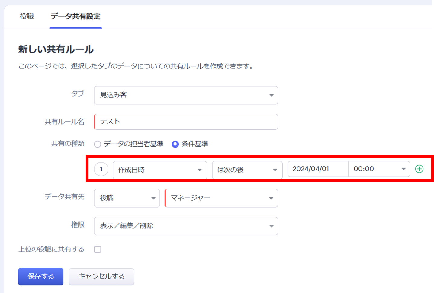Select the データ共有設定 tab

click(x=76, y=16)
